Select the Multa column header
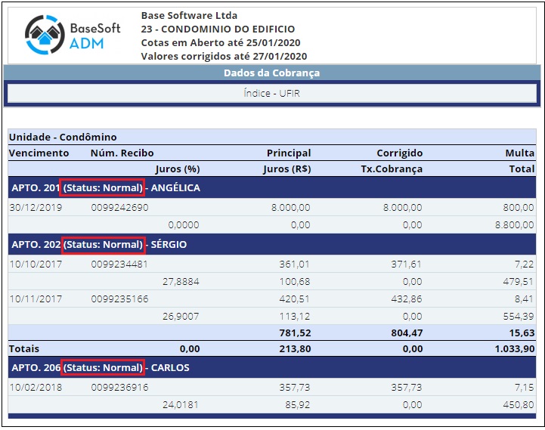This screenshot has height=430, width=545. (519, 153)
